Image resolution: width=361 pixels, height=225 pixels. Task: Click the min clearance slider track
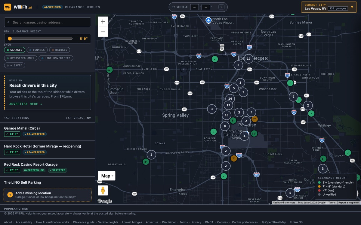40,39
